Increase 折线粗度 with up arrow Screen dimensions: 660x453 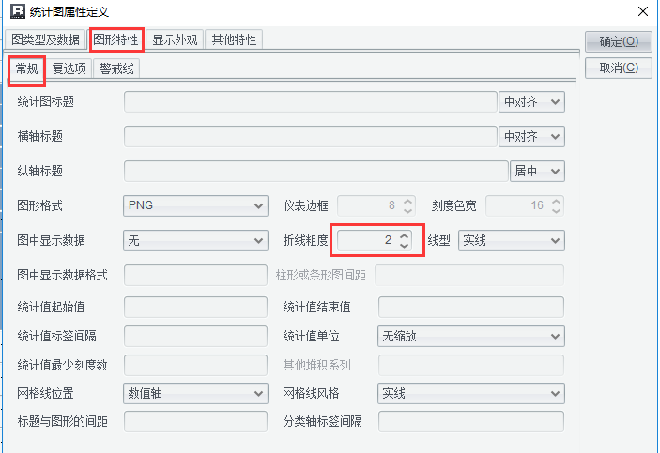pos(404,235)
